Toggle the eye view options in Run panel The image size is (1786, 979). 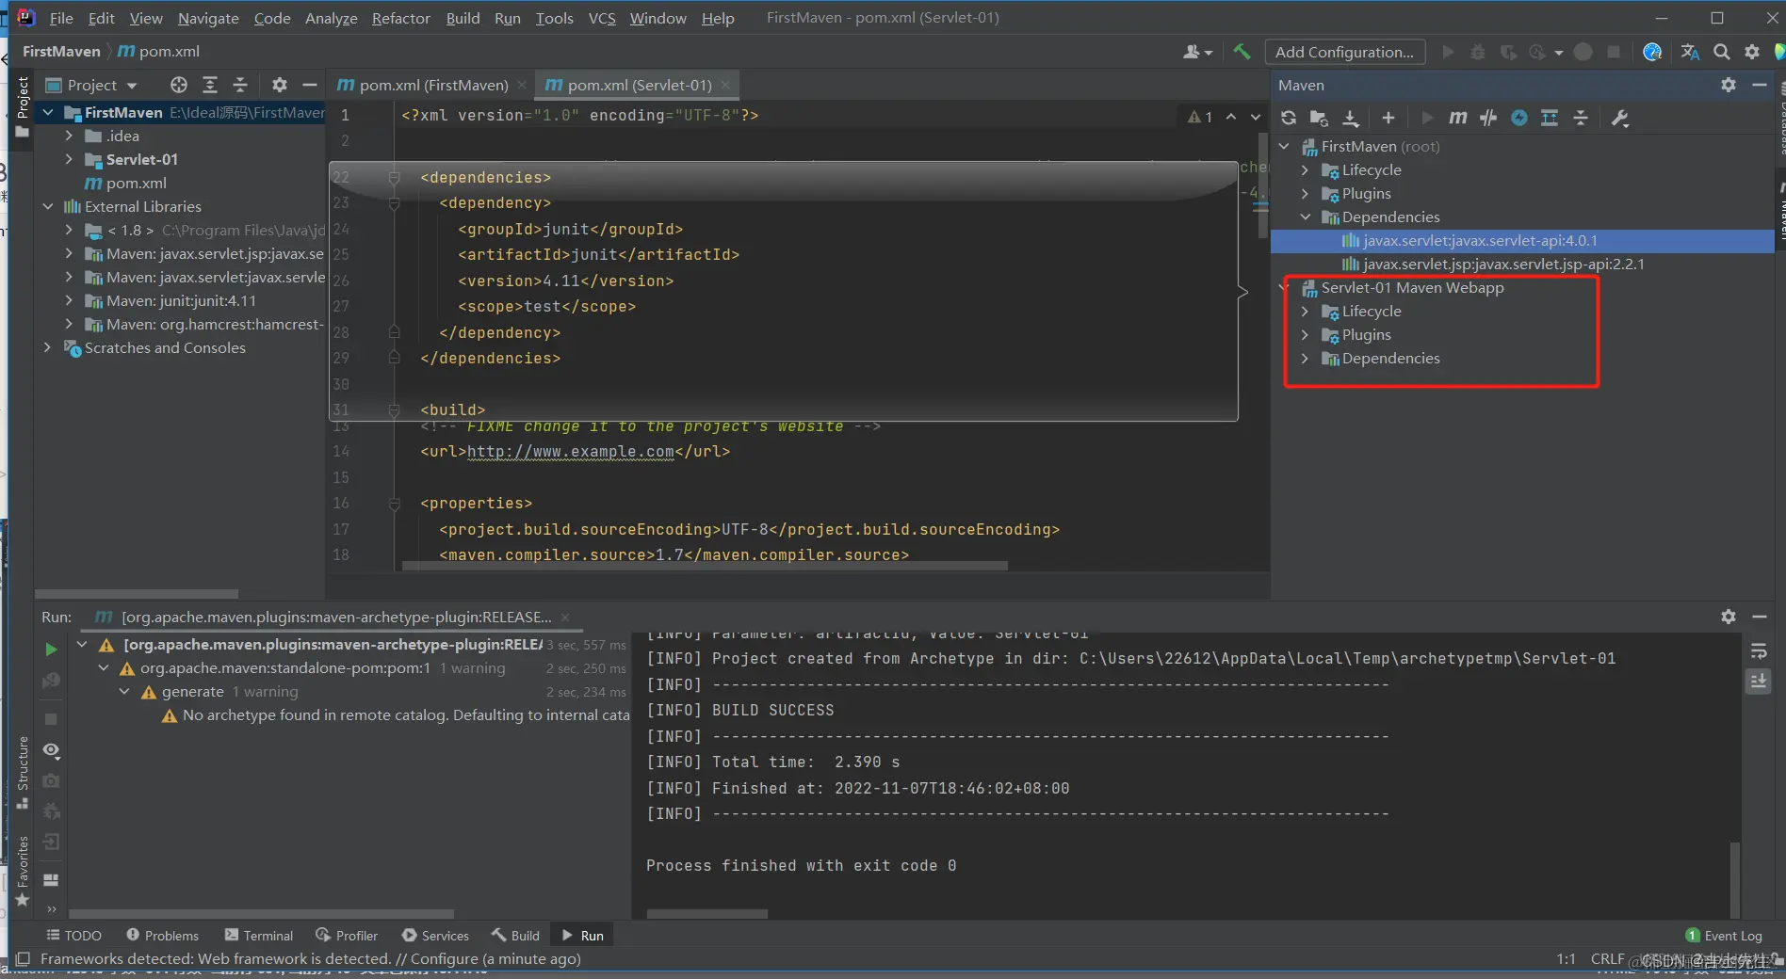tap(52, 750)
